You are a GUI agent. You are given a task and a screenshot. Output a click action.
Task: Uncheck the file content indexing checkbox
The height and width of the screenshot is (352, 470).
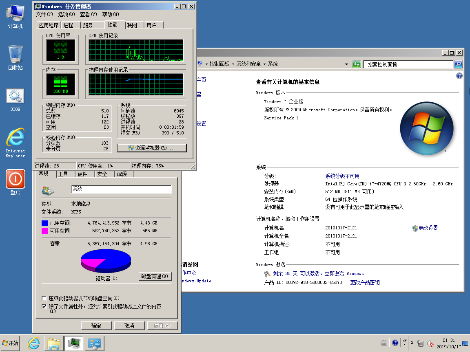44,306
